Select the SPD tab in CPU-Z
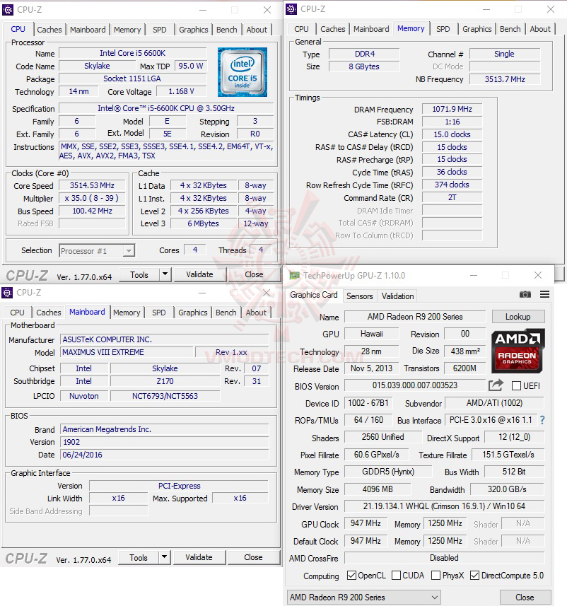Image resolution: width=567 pixels, height=606 pixels. pyautogui.click(x=160, y=30)
